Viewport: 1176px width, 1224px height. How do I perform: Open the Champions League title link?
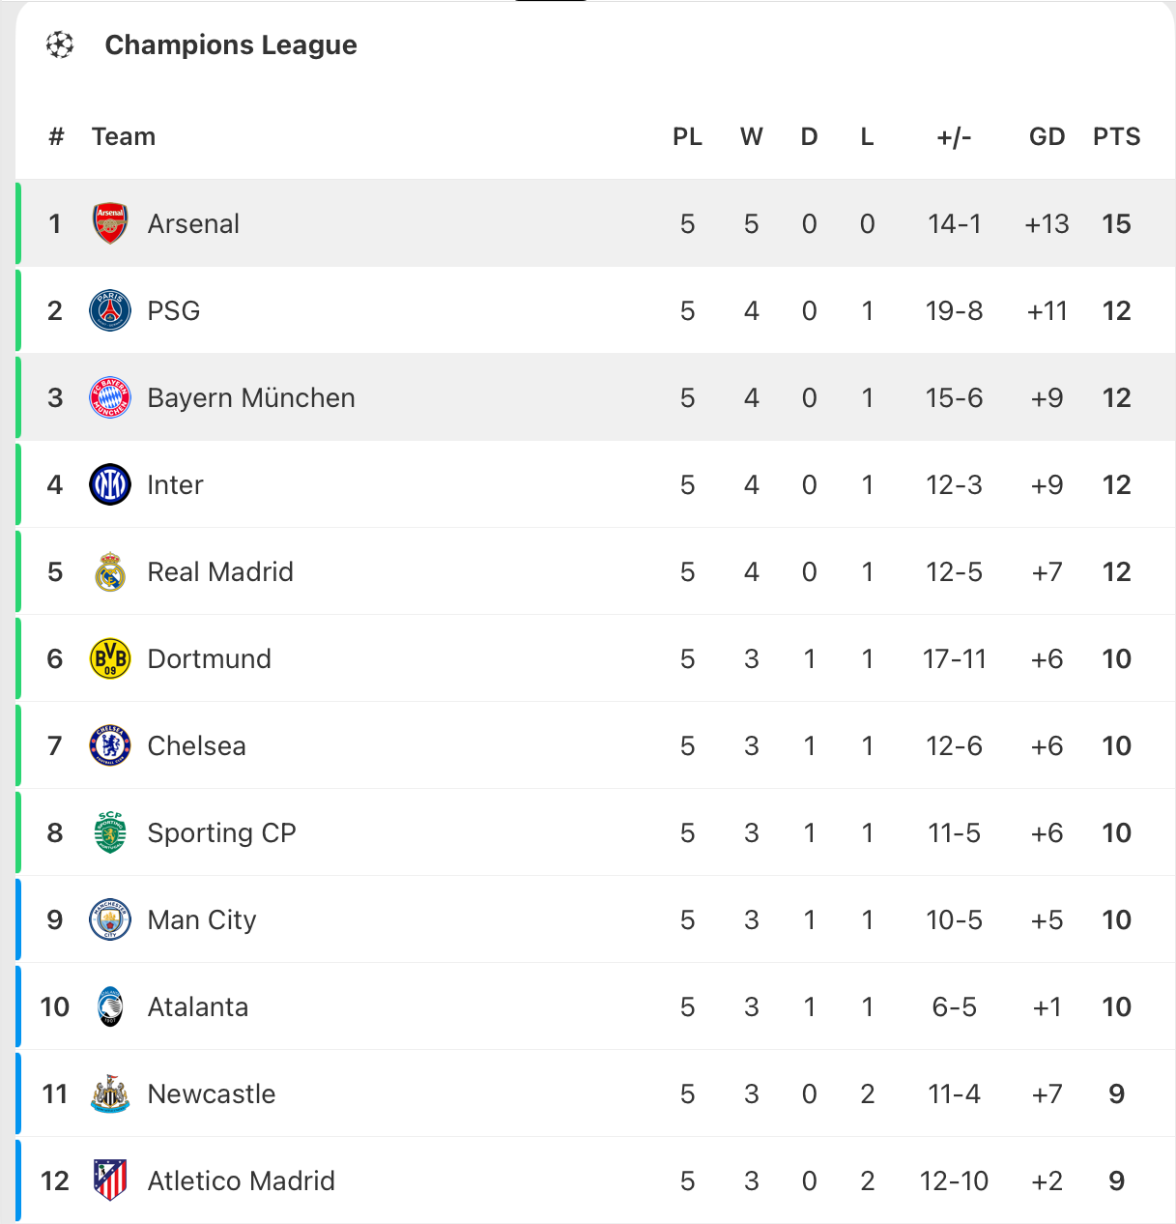click(x=231, y=44)
